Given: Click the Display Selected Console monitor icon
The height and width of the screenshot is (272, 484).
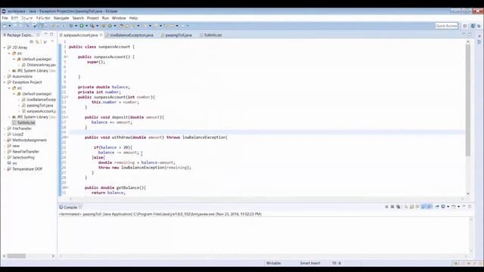Looking at the screenshot, I should pyautogui.click(x=443, y=206).
